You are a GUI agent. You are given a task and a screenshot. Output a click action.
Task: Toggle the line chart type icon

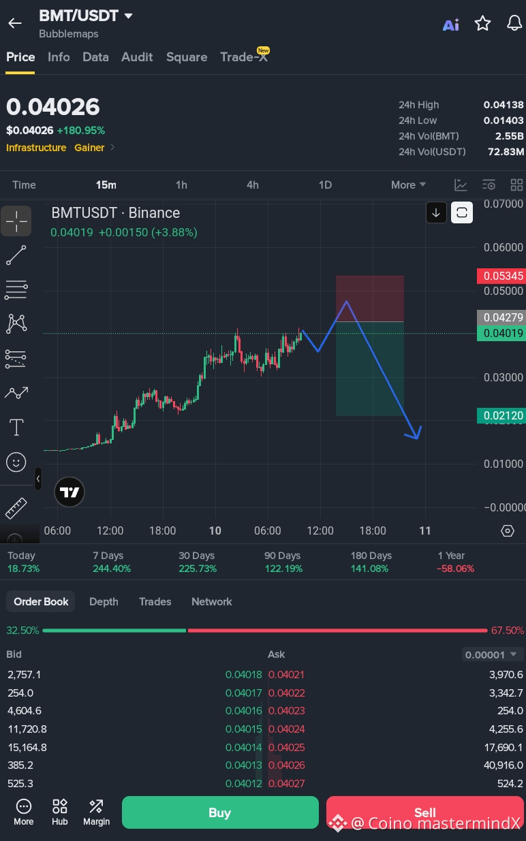461,185
